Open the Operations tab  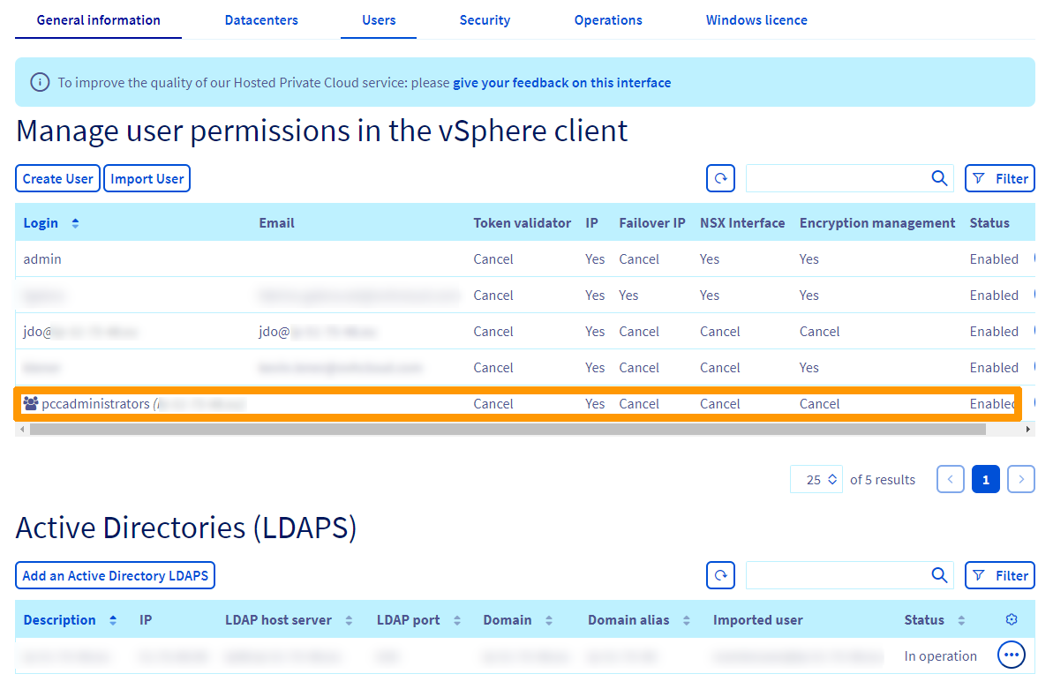tap(608, 20)
